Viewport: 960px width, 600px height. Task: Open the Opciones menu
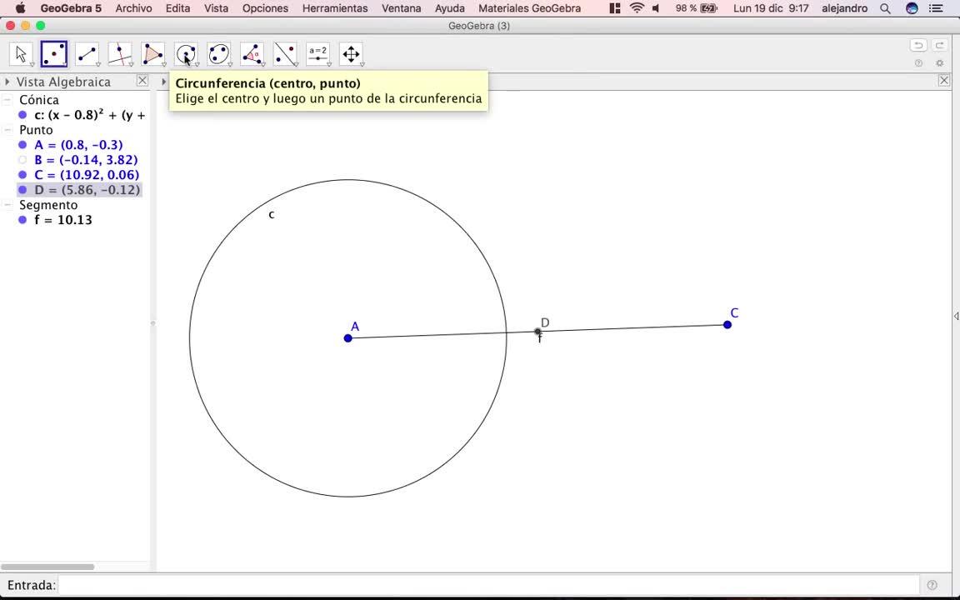point(265,8)
